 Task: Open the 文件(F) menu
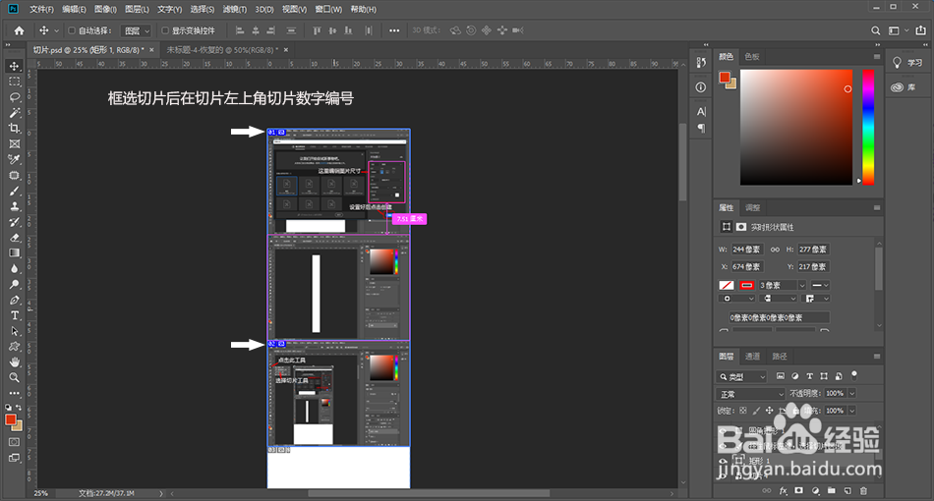[x=41, y=9]
